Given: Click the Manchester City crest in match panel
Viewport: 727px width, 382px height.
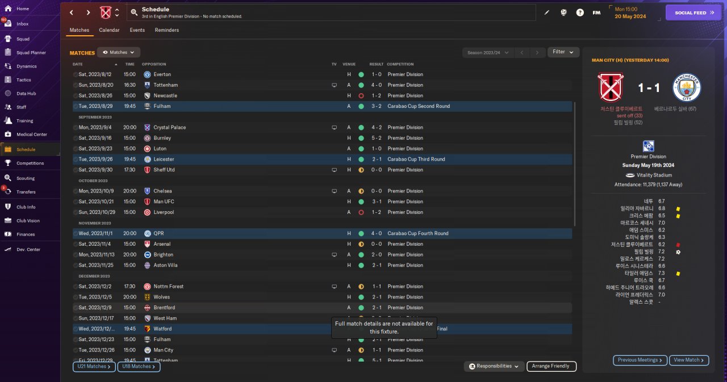Looking at the screenshot, I should 687,87.
